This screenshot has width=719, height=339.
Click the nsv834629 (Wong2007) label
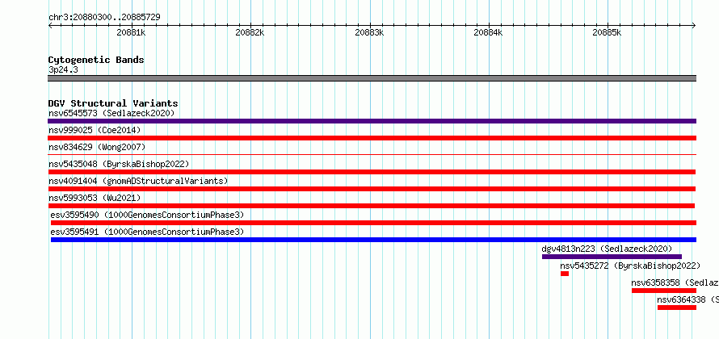click(97, 147)
